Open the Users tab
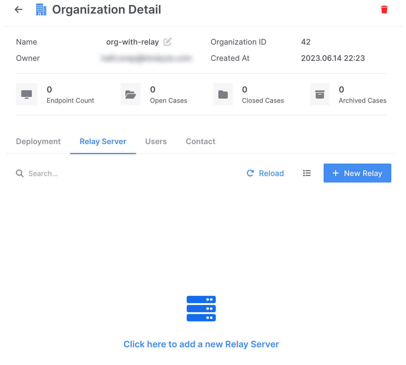This screenshot has width=406, height=365. [156, 142]
